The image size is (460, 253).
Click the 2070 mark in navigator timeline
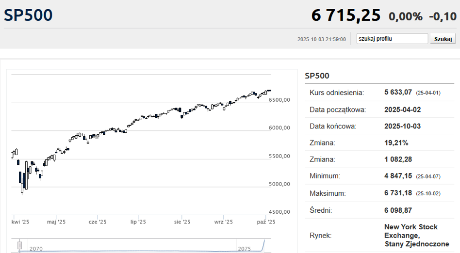click(36, 249)
